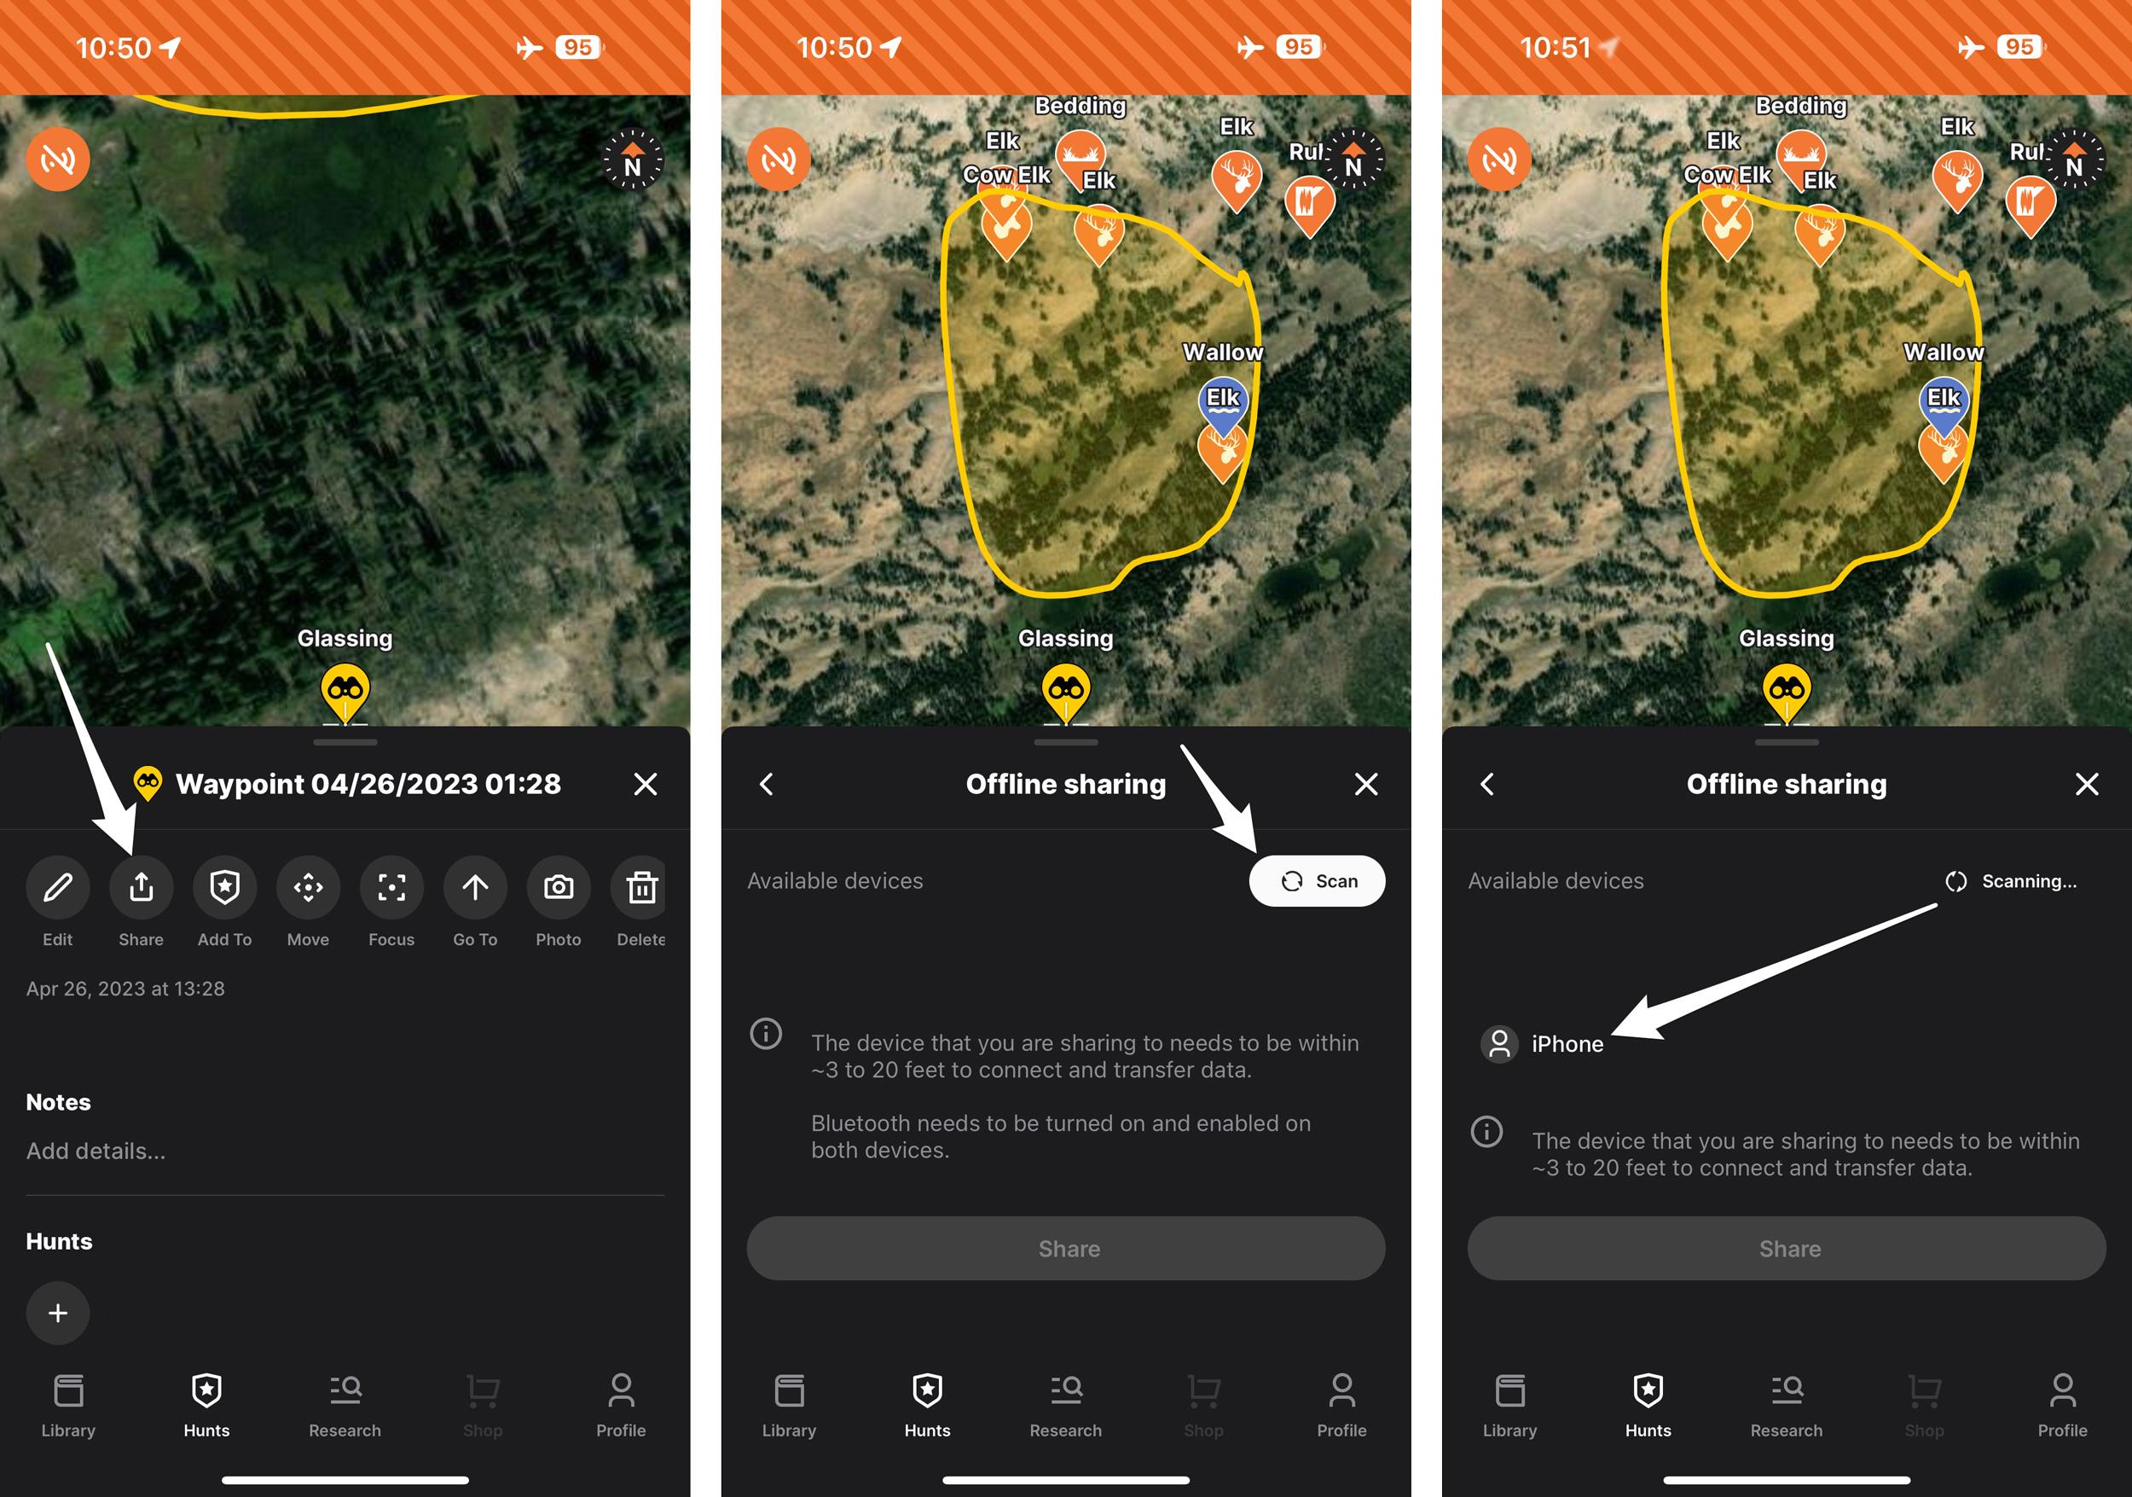Tap the Move icon for waypoint
2132x1497 pixels.
pyautogui.click(x=306, y=885)
